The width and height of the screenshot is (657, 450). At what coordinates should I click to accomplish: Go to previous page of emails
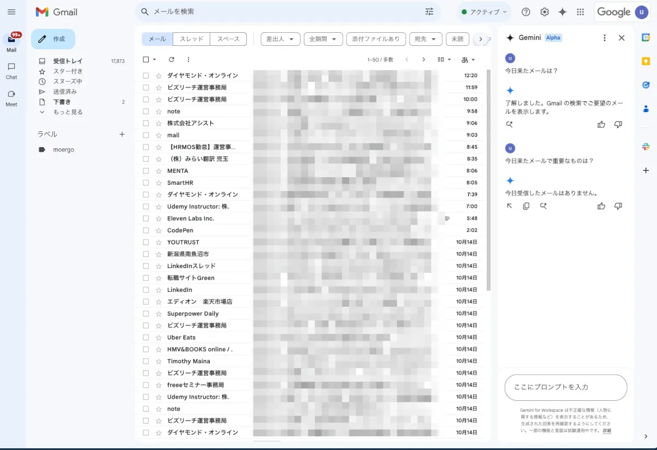tap(407, 60)
